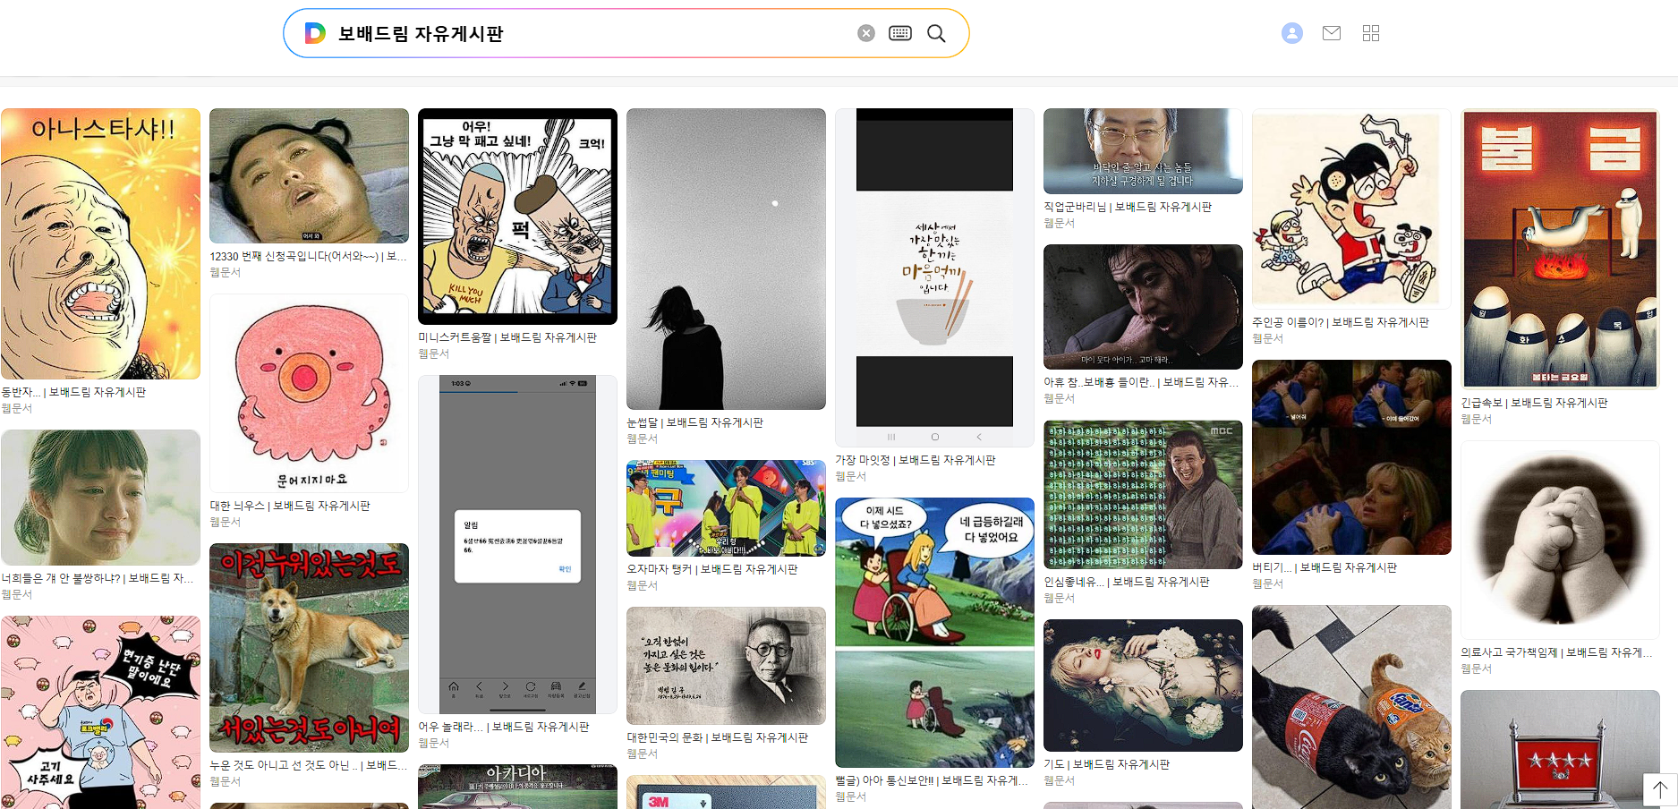
Task: Open the '인심좋네유... | 보배드림 자유게시판' link
Action: coord(1126,582)
